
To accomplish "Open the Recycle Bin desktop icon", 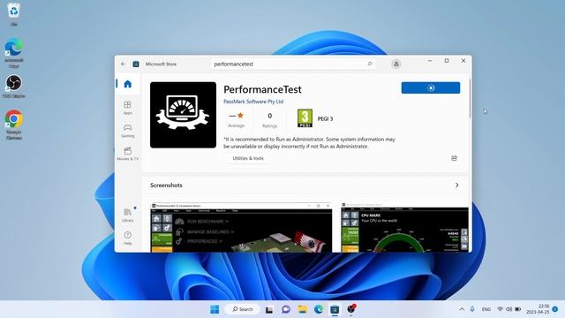I will (x=14, y=14).
